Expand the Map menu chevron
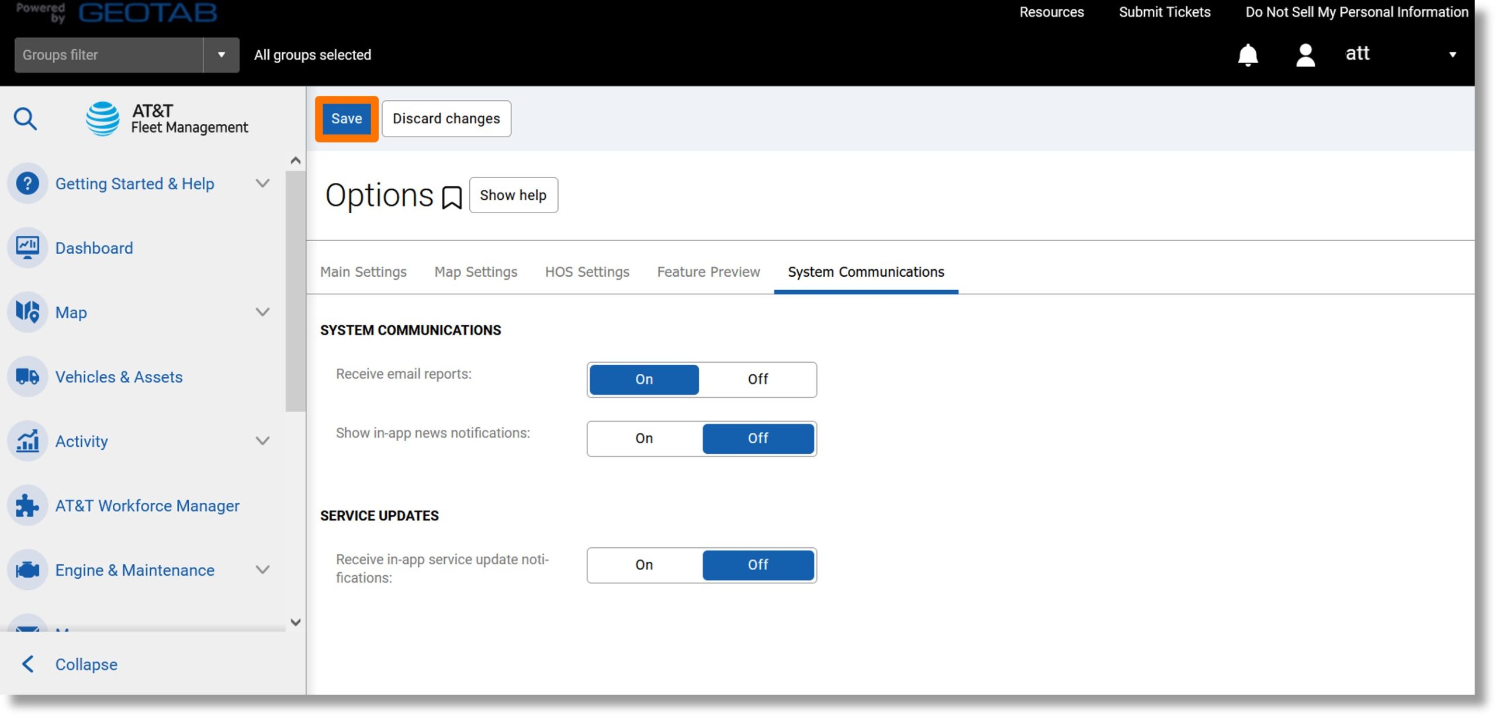The width and height of the screenshot is (1496, 716). (263, 312)
